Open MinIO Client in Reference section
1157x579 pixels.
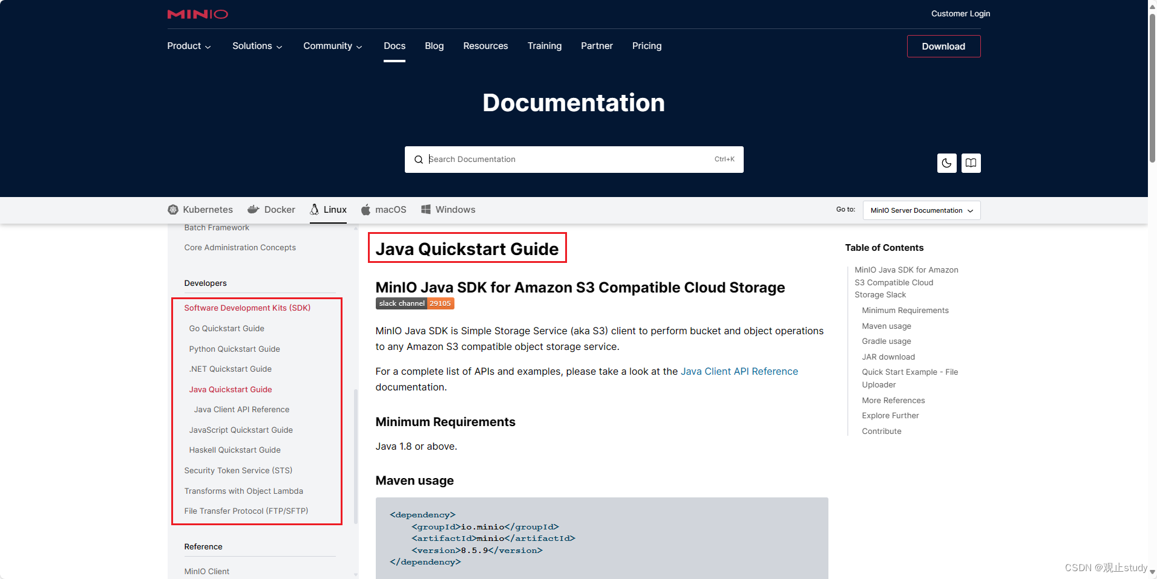click(x=206, y=572)
